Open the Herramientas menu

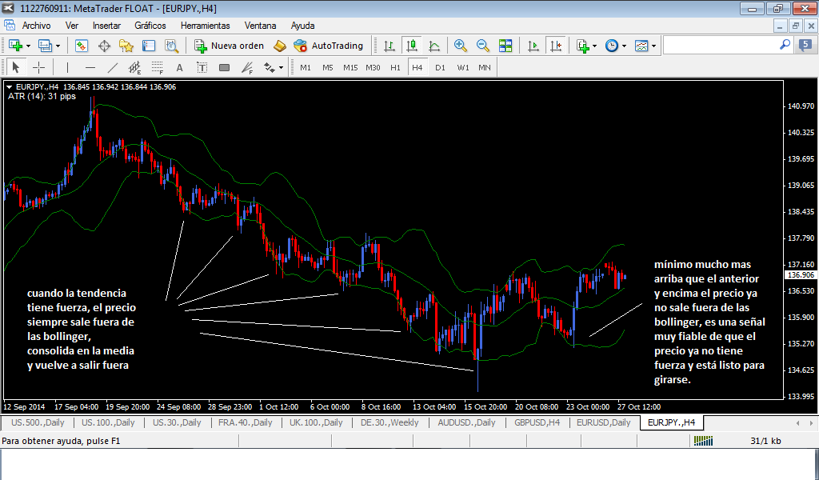[205, 25]
